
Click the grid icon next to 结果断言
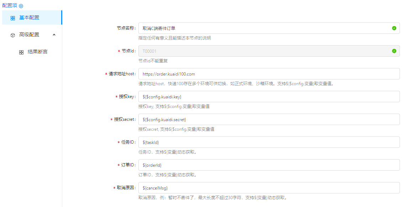click(x=21, y=52)
